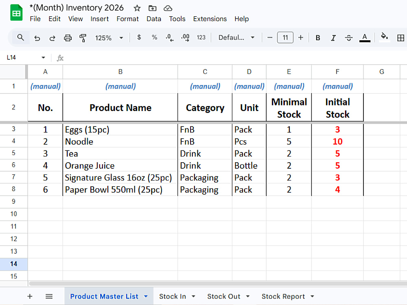The height and width of the screenshot is (305, 407).
Task: Open the Tools menu
Action: click(177, 19)
